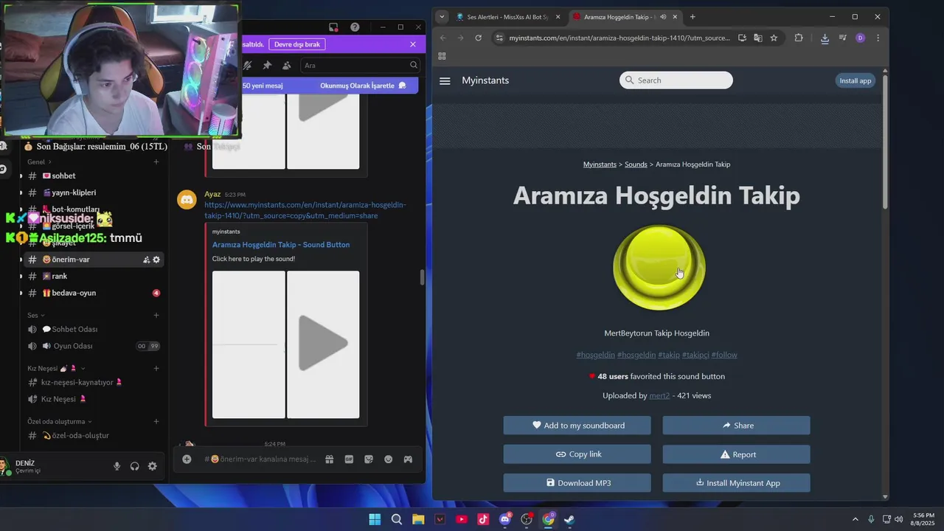944x531 pixels.
Task: Click the Myinstants search field
Action: (x=676, y=80)
